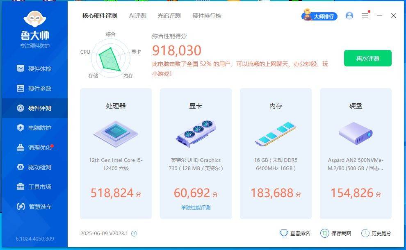Click the 处理器 card title
This screenshot has width=406, height=250.
pos(116,106)
